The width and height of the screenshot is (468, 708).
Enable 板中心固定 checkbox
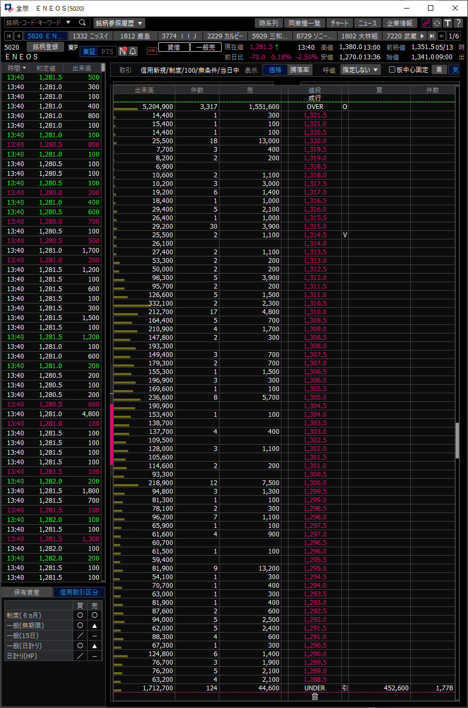pos(392,70)
